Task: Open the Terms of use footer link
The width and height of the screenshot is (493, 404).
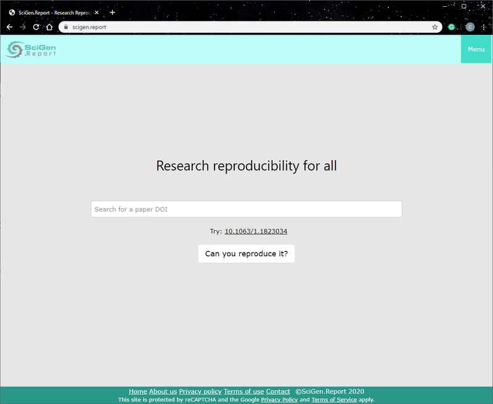Action: (x=243, y=392)
